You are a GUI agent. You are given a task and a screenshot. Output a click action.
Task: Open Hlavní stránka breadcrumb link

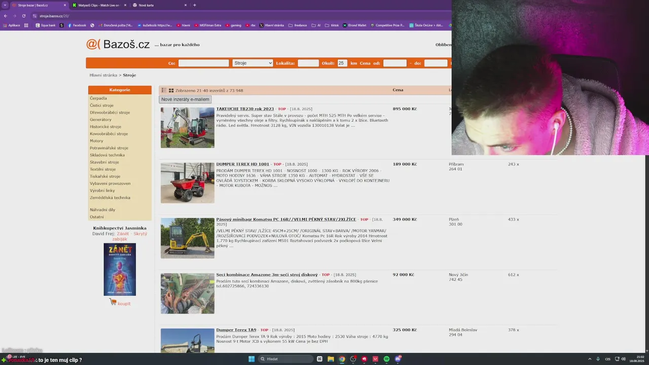(x=103, y=75)
